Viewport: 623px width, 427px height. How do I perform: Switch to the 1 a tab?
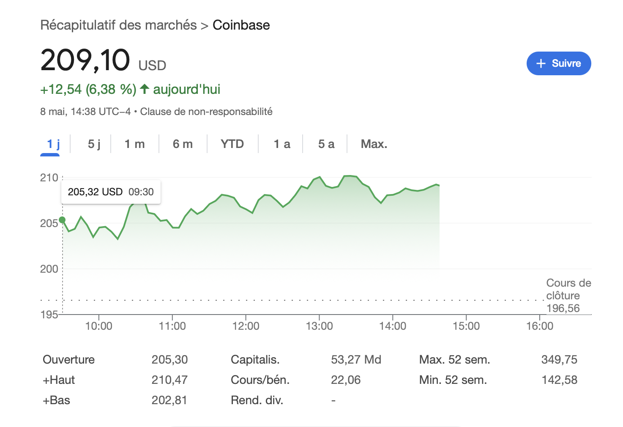(x=282, y=144)
